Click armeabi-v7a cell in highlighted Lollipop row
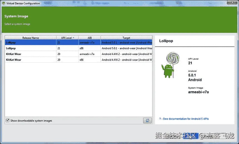 pyautogui.click(x=89, y=43)
